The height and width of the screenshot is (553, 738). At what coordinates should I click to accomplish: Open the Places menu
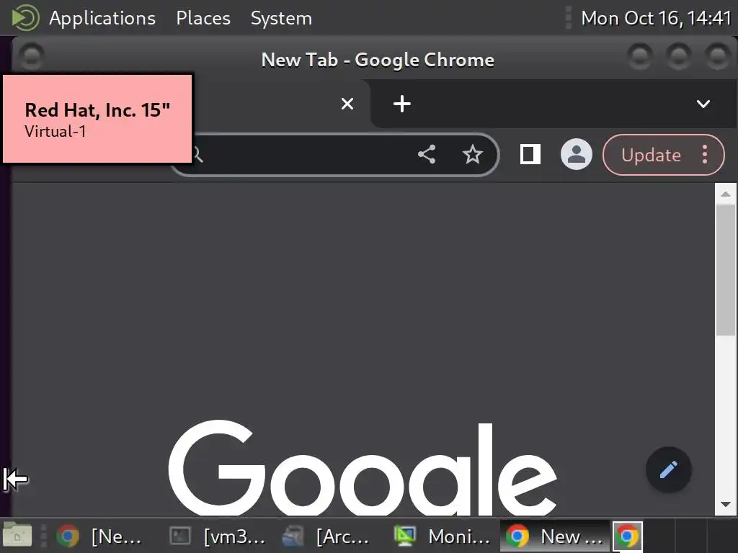[x=203, y=18]
